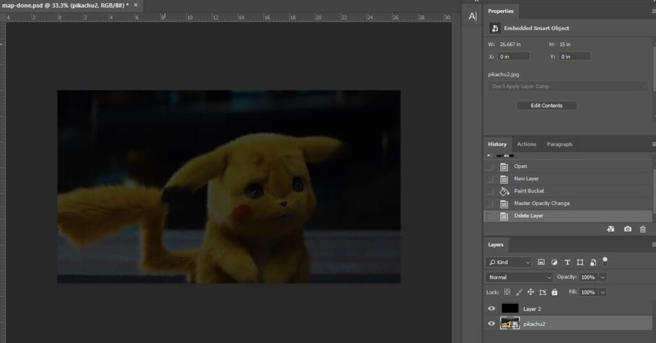Create new document from current state icon

(x=611, y=229)
